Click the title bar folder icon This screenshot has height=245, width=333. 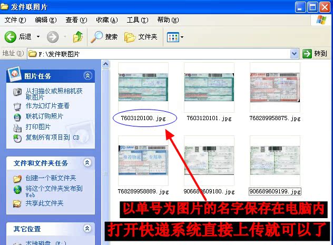coord(4,6)
